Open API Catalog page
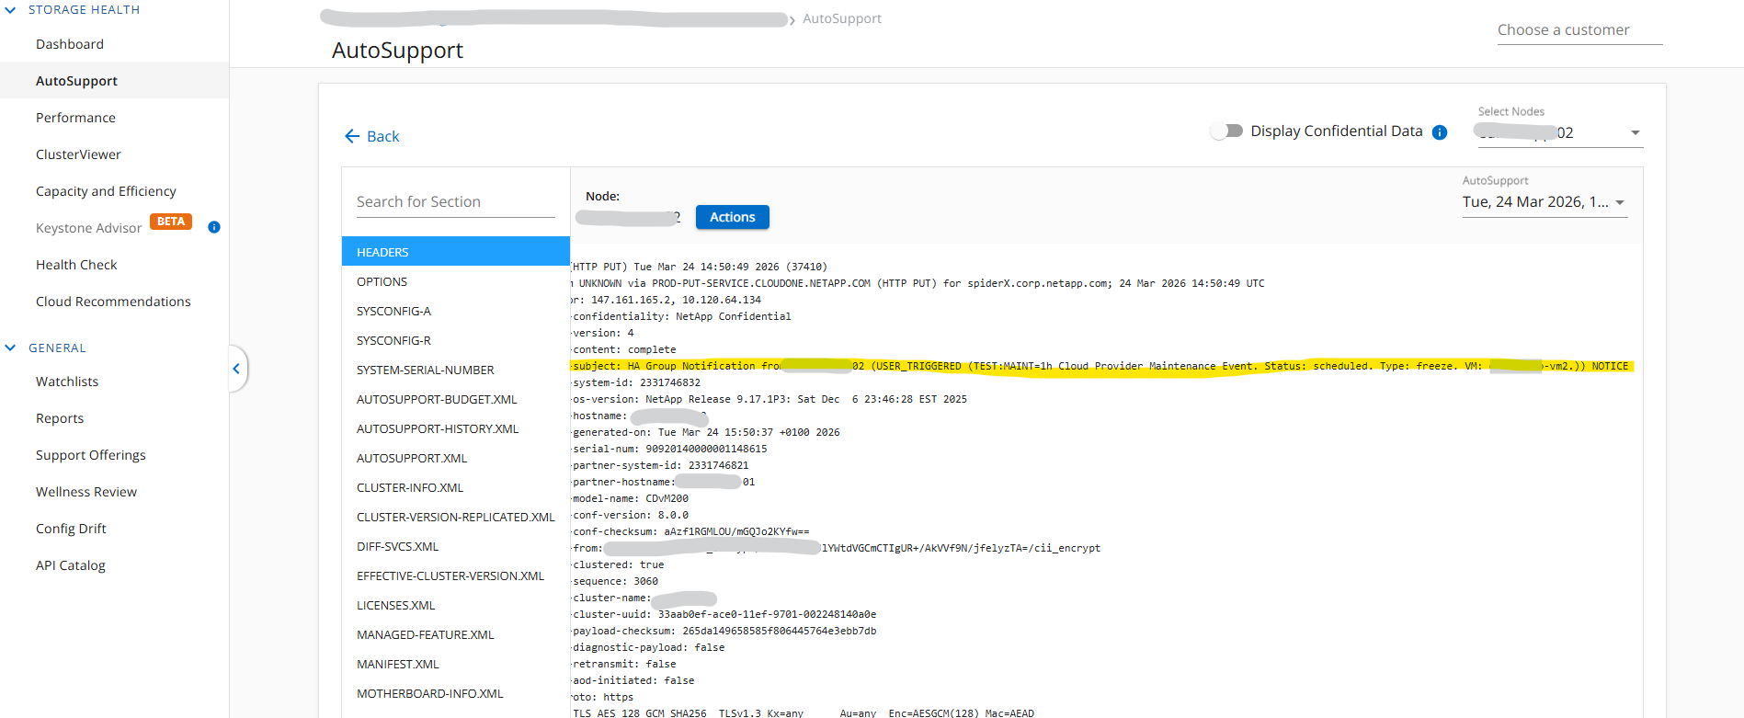 71,565
